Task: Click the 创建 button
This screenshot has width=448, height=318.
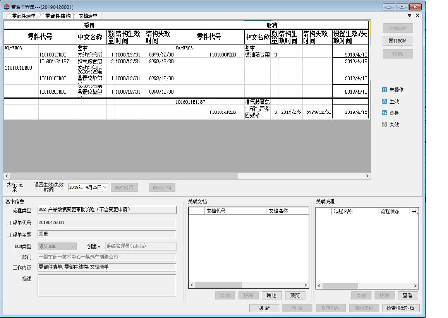Action: tap(297, 308)
